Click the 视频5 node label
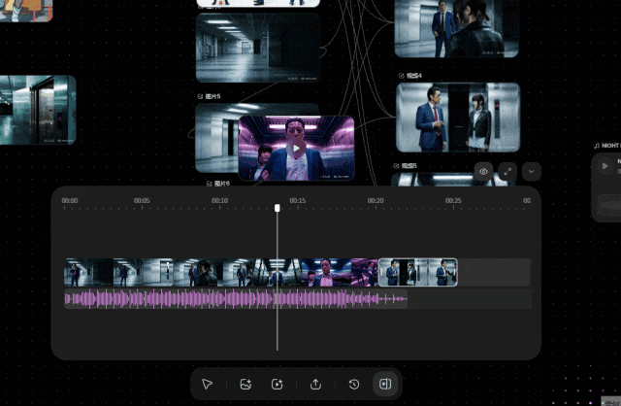This screenshot has height=406, width=621. 409,166
